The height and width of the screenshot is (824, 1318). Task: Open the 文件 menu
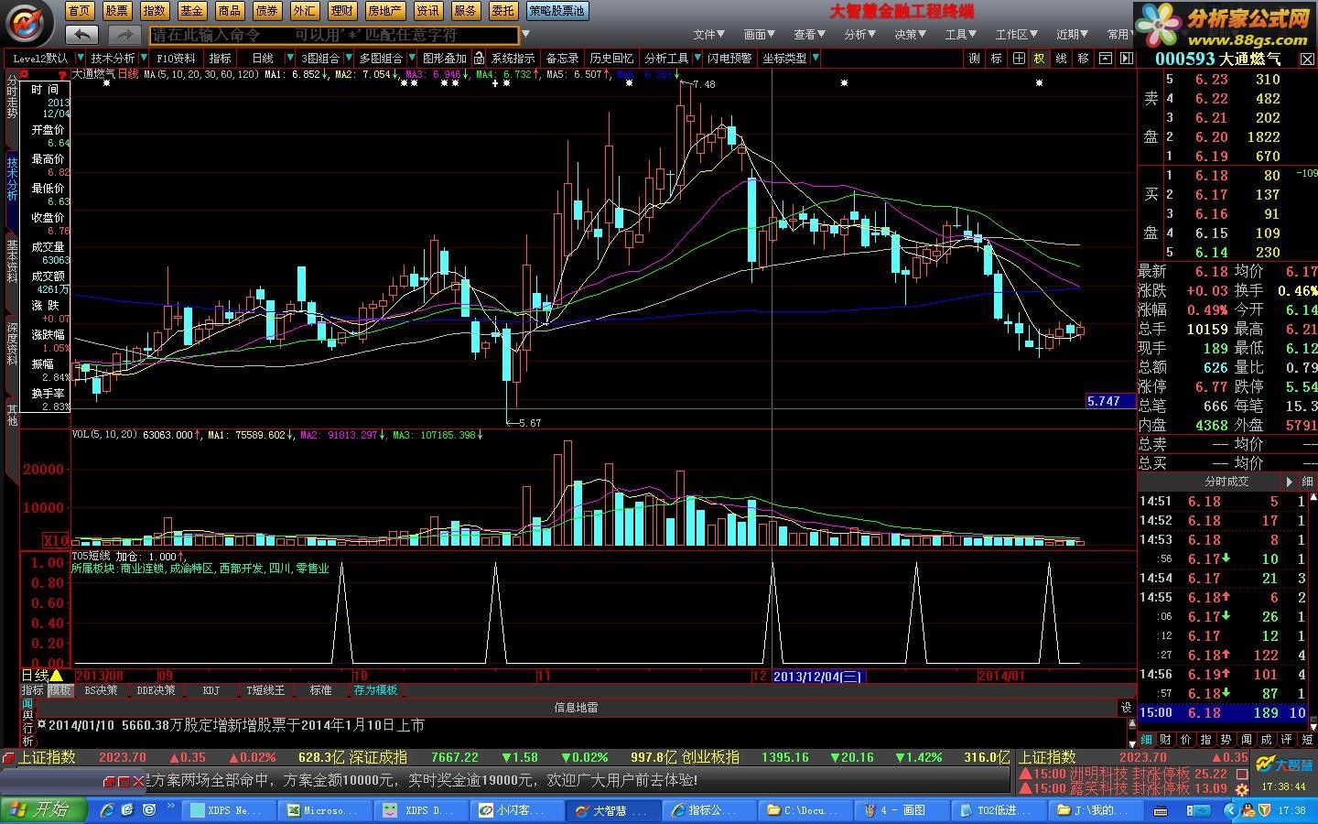click(708, 34)
